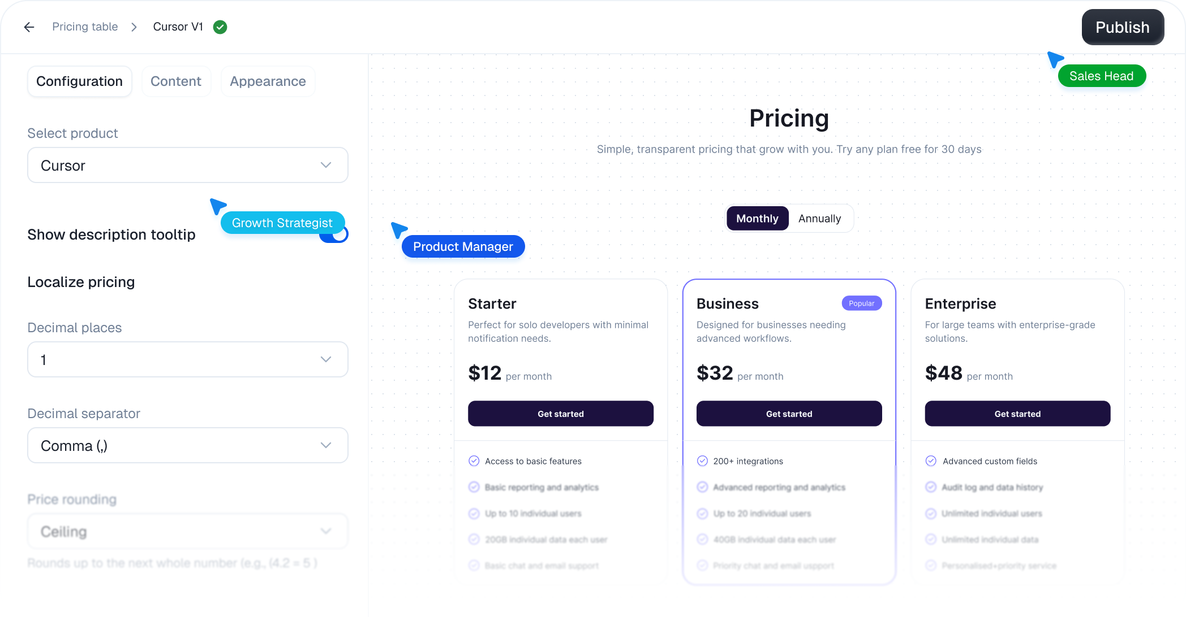This screenshot has width=1186, height=617.
Task: Click the Growth Strategist collaborator cursor
Action: pyautogui.click(x=282, y=223)
